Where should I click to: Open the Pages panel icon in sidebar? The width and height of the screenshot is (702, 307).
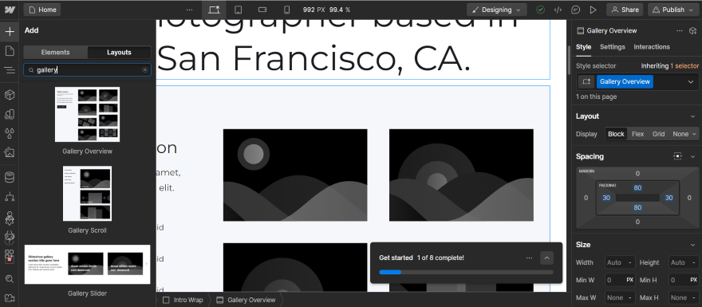(10, 51)
